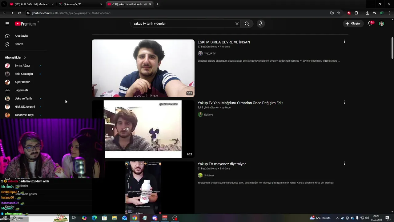Open the ESKİ MISIRDA ÇEVRE VE İNSAN title
This screenshot has width=394, height=222.
(224, 42)
